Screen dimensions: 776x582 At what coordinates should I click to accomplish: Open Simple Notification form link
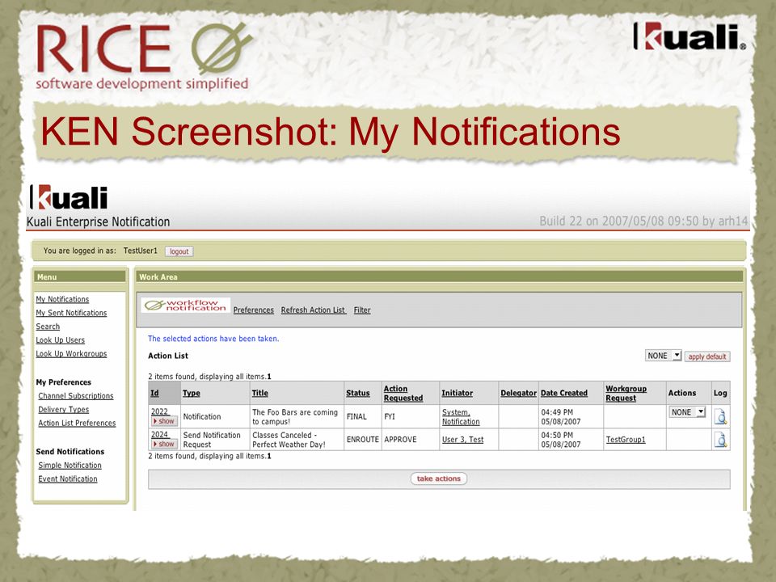point(70,466)
